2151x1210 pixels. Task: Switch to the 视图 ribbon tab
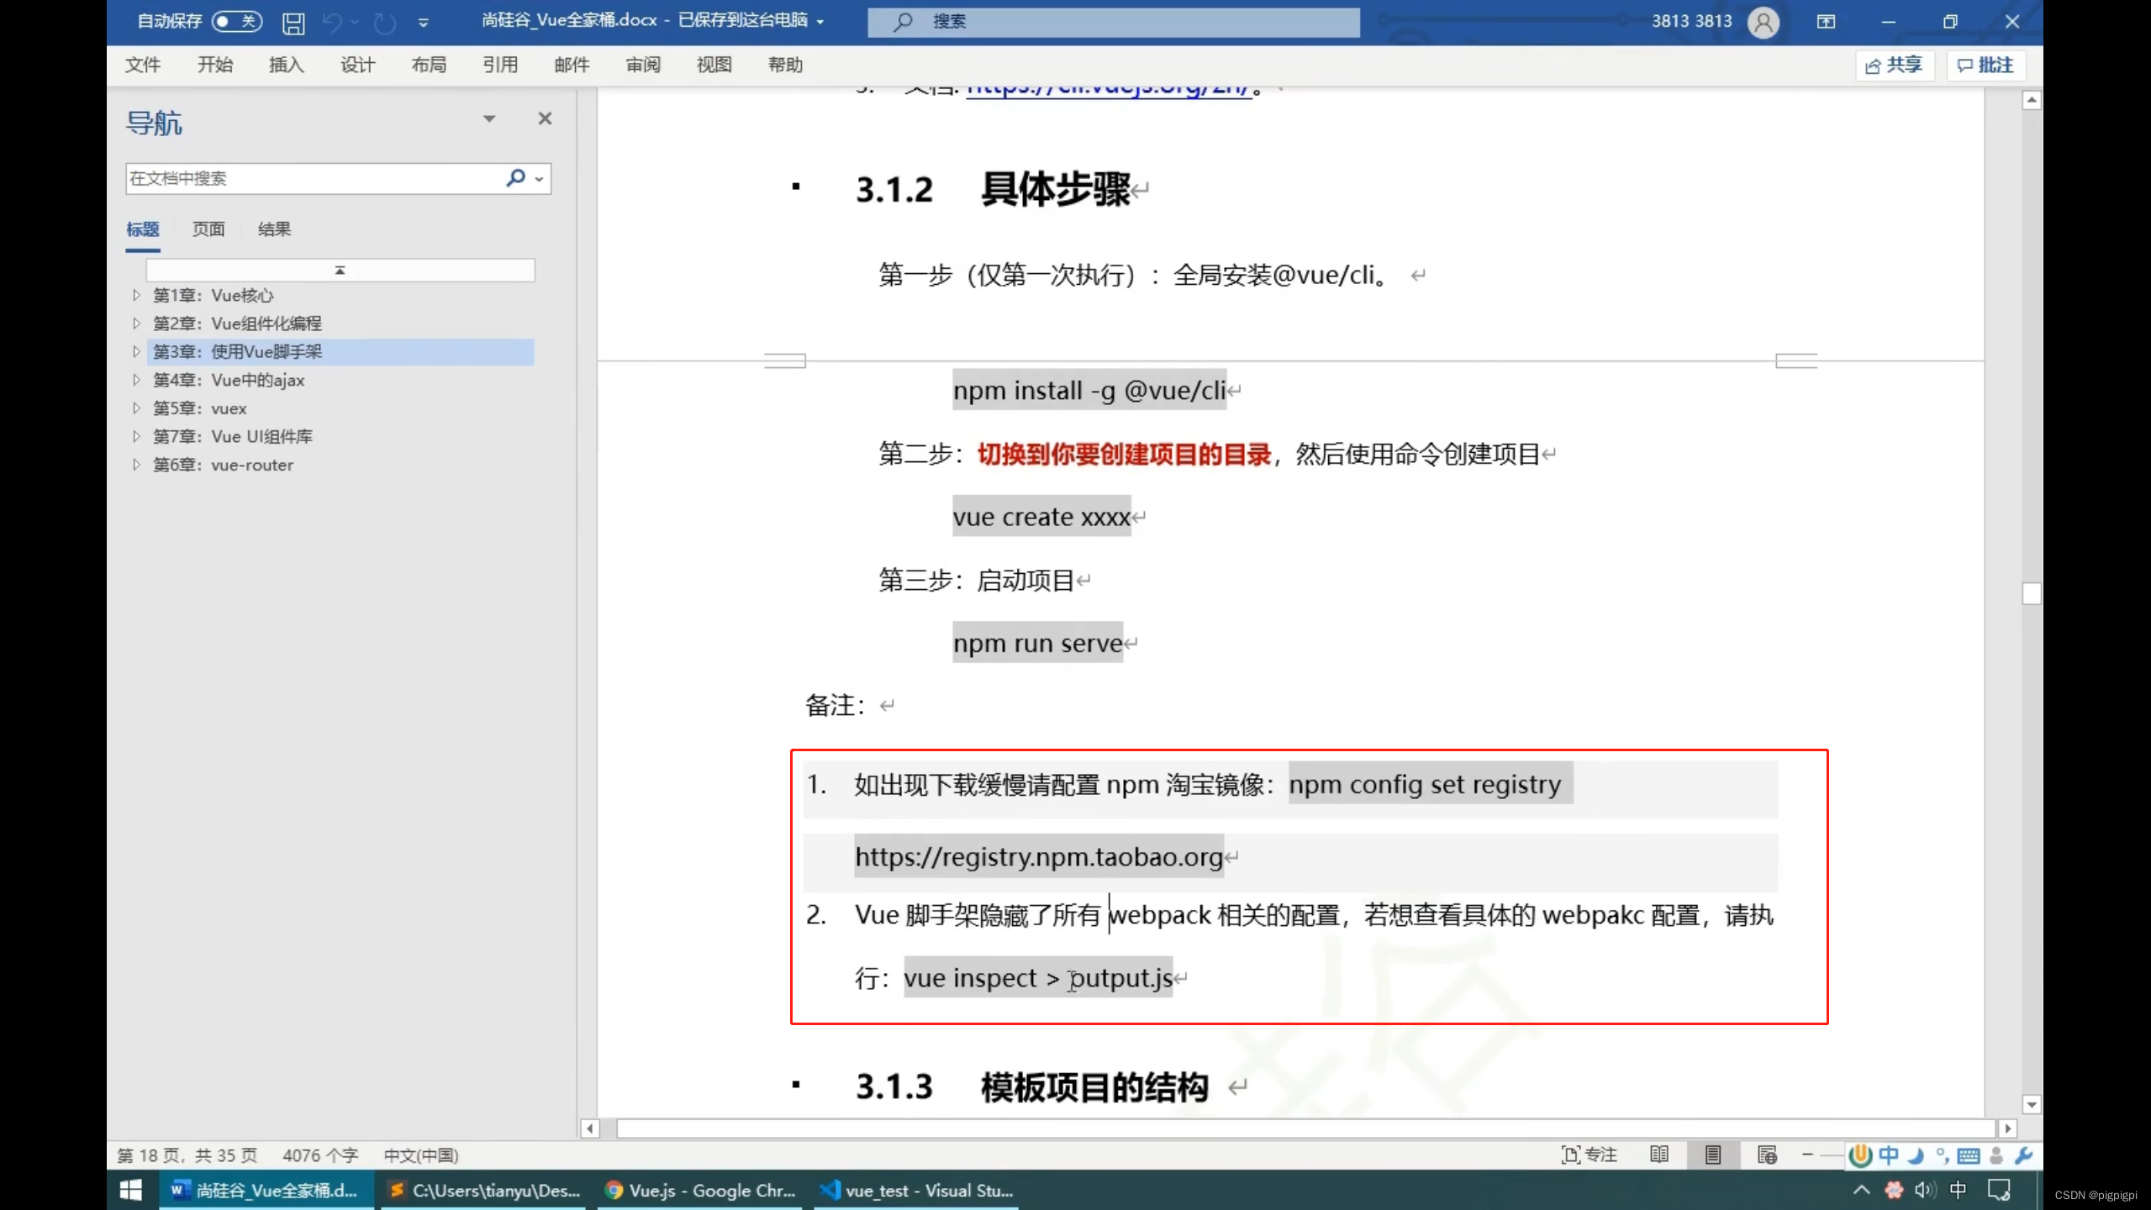pos(714,65)
